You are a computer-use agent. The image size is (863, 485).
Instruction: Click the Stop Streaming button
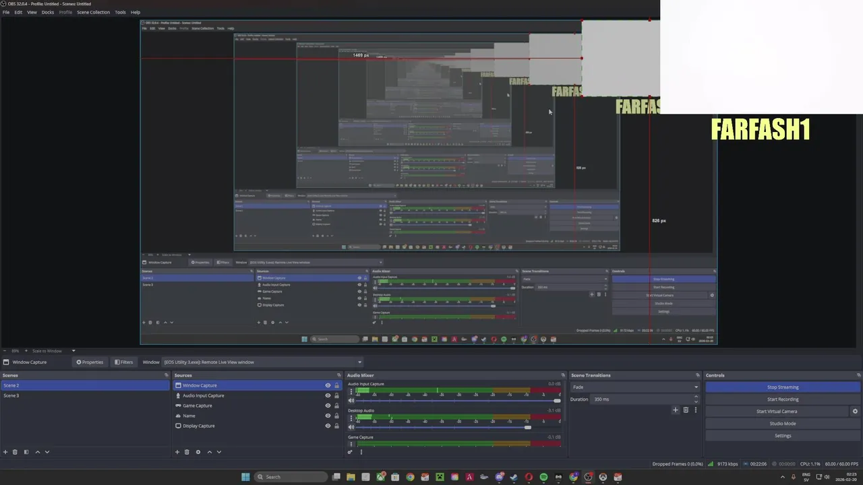pos(783,387)
